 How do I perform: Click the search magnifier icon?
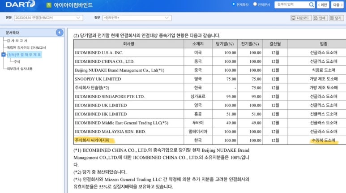click(311, 4)
